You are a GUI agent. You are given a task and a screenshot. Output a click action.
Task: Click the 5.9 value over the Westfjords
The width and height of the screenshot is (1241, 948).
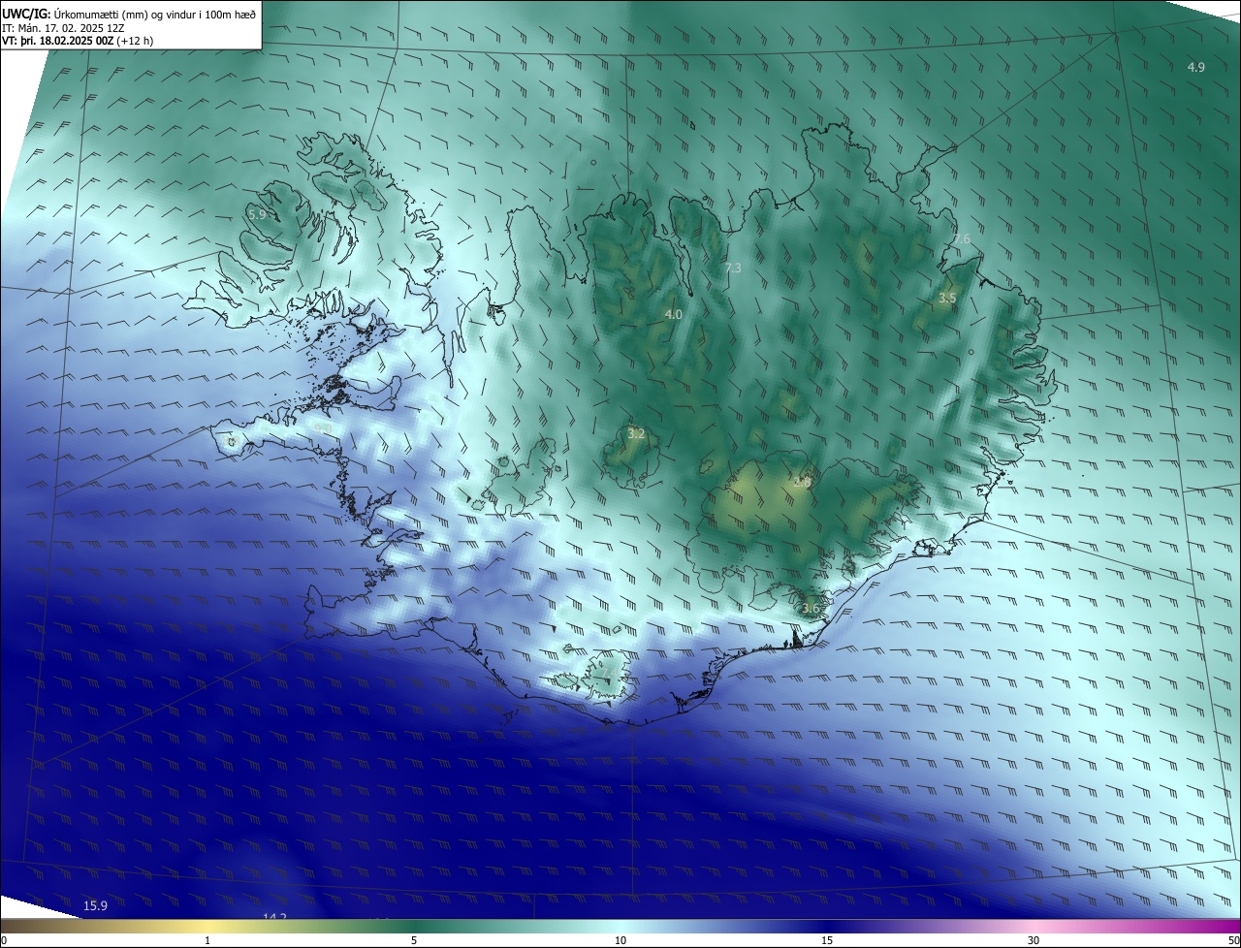click(x=257, y=213)
